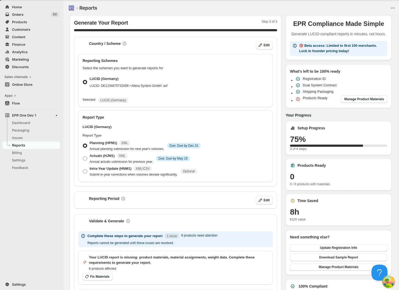Expand the Apps section chevron
Viewport: 399px width, 290px height.
click(15, 96)
